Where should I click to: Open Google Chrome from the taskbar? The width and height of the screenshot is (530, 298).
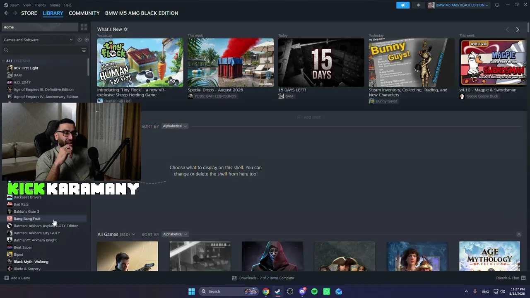tap(266, 291)
